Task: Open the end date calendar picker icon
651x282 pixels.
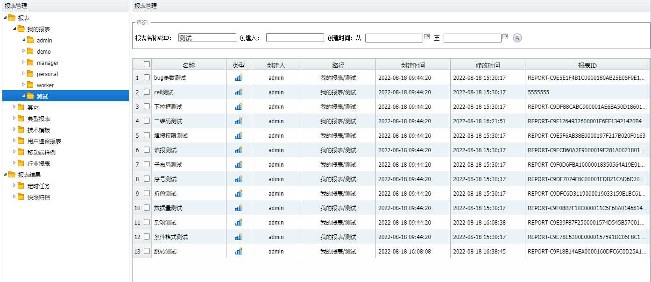Action: point(505,36)
